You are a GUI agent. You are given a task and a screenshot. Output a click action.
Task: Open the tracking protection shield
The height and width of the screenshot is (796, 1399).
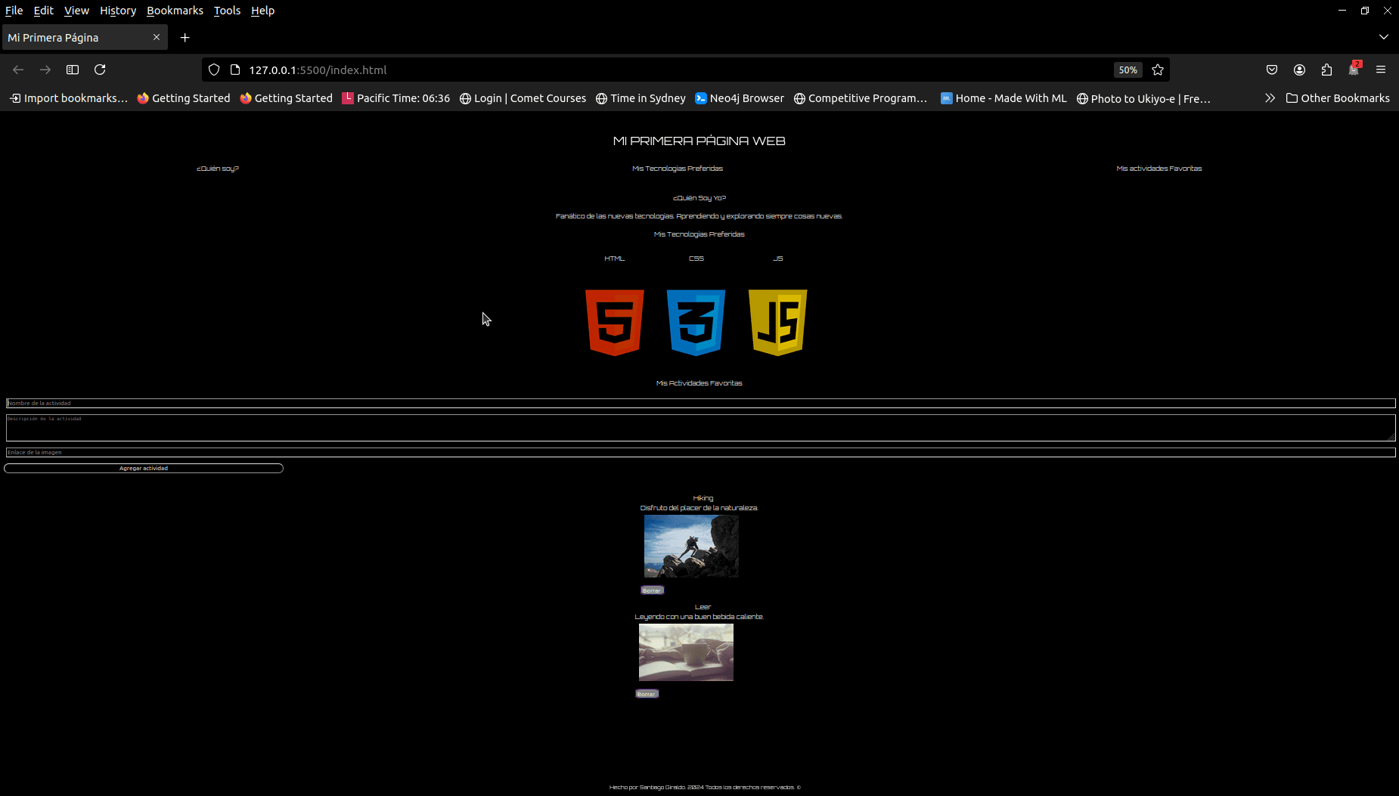click(214, 70)
